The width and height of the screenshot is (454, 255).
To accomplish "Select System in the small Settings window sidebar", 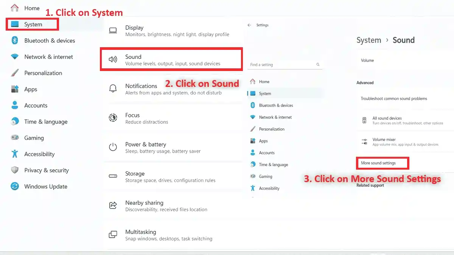I will 265,94.
